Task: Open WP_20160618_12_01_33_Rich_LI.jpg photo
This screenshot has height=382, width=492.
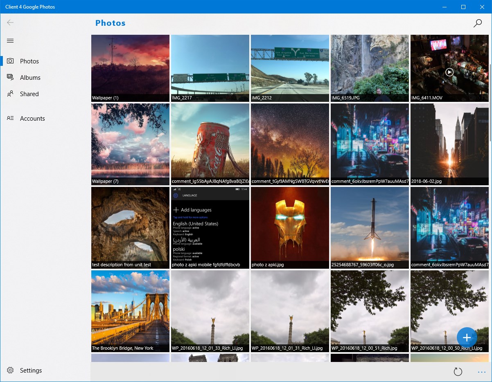Action: click(x=210, y=311)
